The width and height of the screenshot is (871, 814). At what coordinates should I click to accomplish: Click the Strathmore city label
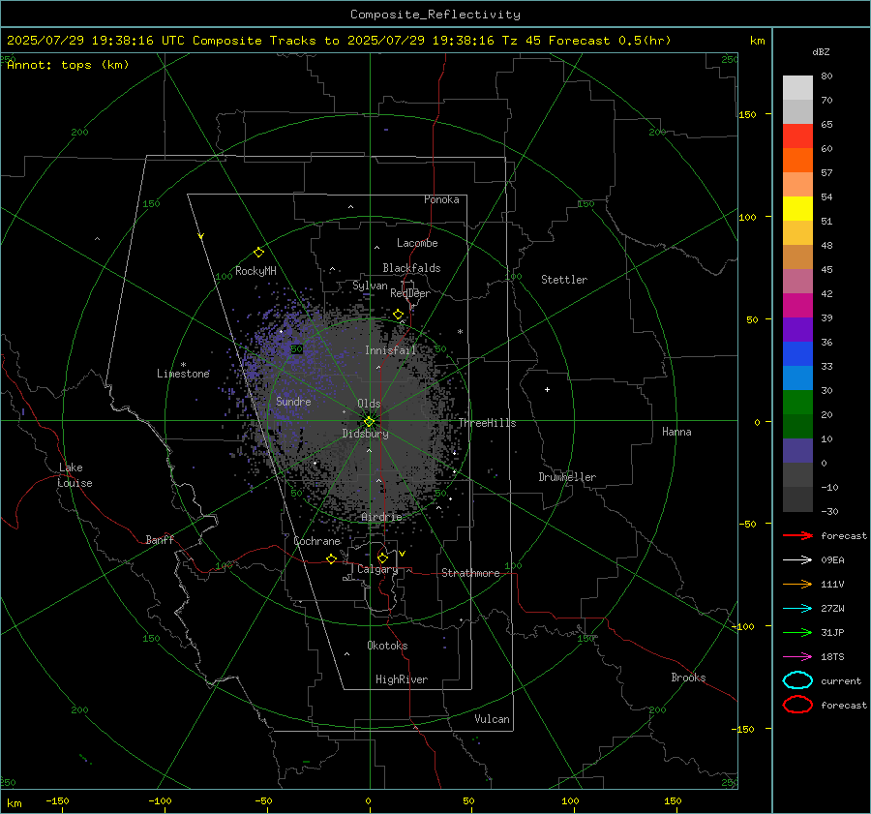click(x=470, y=573)
